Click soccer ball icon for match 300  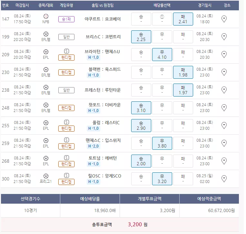coord(46,176)
